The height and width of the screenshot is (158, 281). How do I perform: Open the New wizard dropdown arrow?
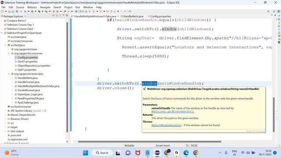click(x=6, y=11)
